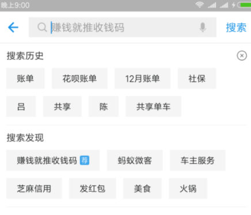Clear search history with the X icon
The height and width of the screenshot is (215, 251).
(x=242, y=56)
